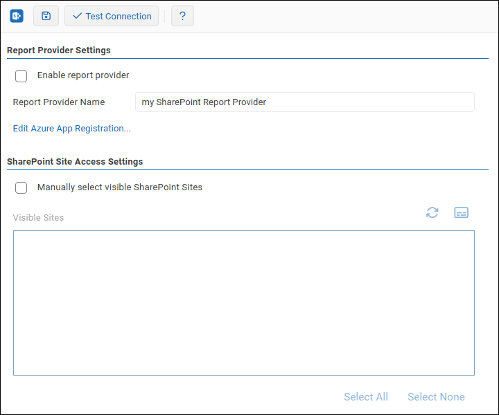Screen dimensions: 499x415
Task: Tick the Enable report provider checkbox
Action: (x=21, y=76)
